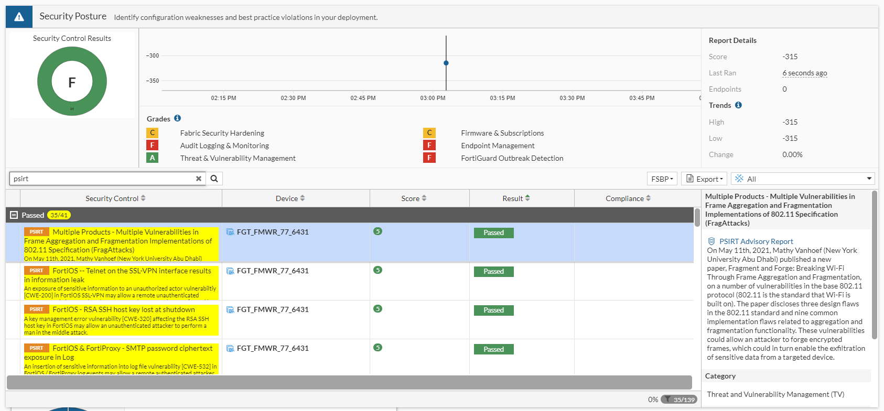
Task: Click the psirt search input field
Action: 102,179
